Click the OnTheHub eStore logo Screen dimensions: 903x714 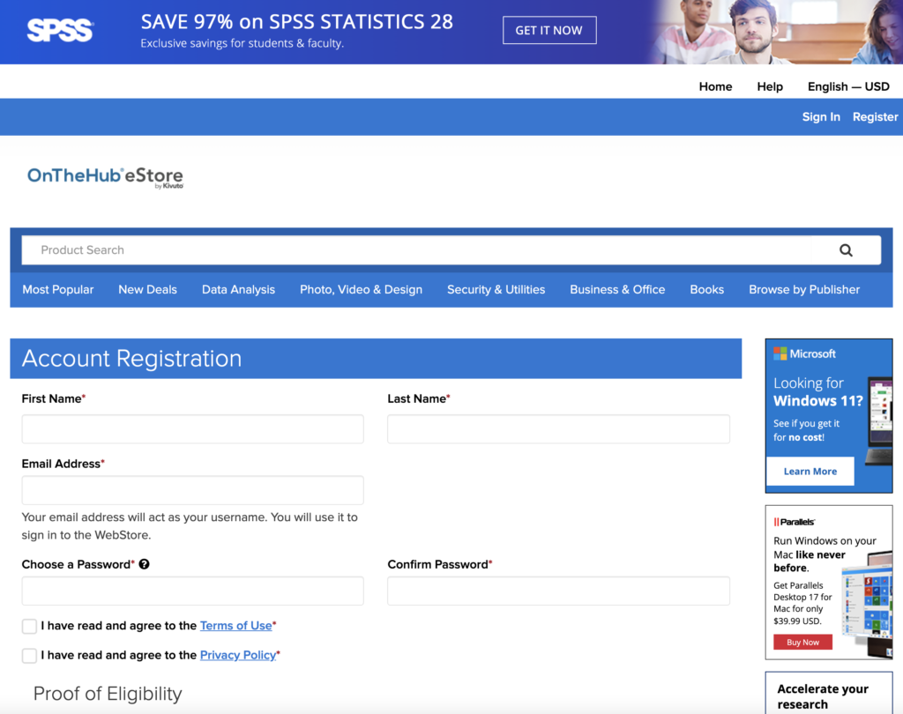tap(106, 177)
